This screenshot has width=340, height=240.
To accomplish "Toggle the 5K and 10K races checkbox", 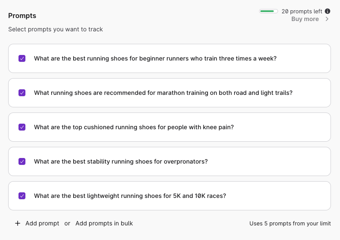I will click(x=22, y=196).
